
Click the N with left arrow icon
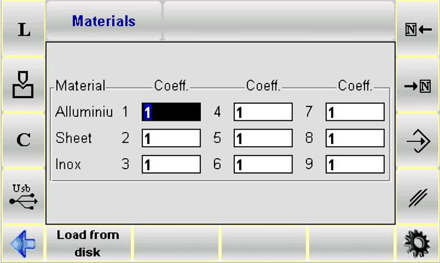417,30
